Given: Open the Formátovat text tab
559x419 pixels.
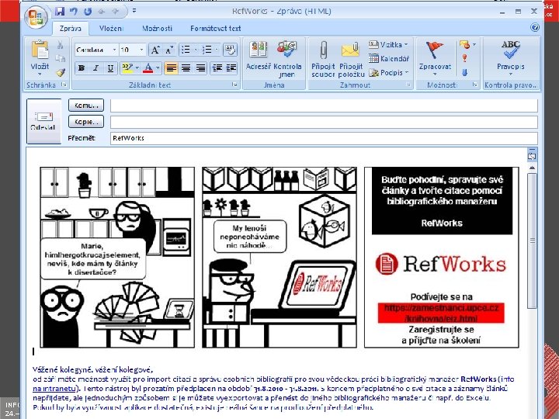Looking at the screenshot, I should [215, 29].
